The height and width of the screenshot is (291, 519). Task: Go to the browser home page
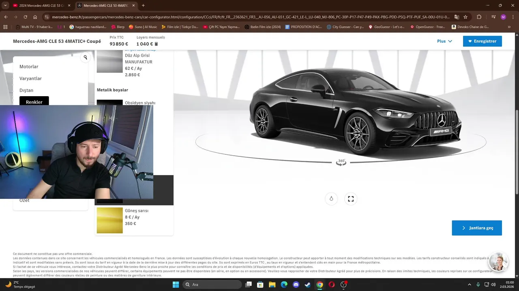coord(35,17)
